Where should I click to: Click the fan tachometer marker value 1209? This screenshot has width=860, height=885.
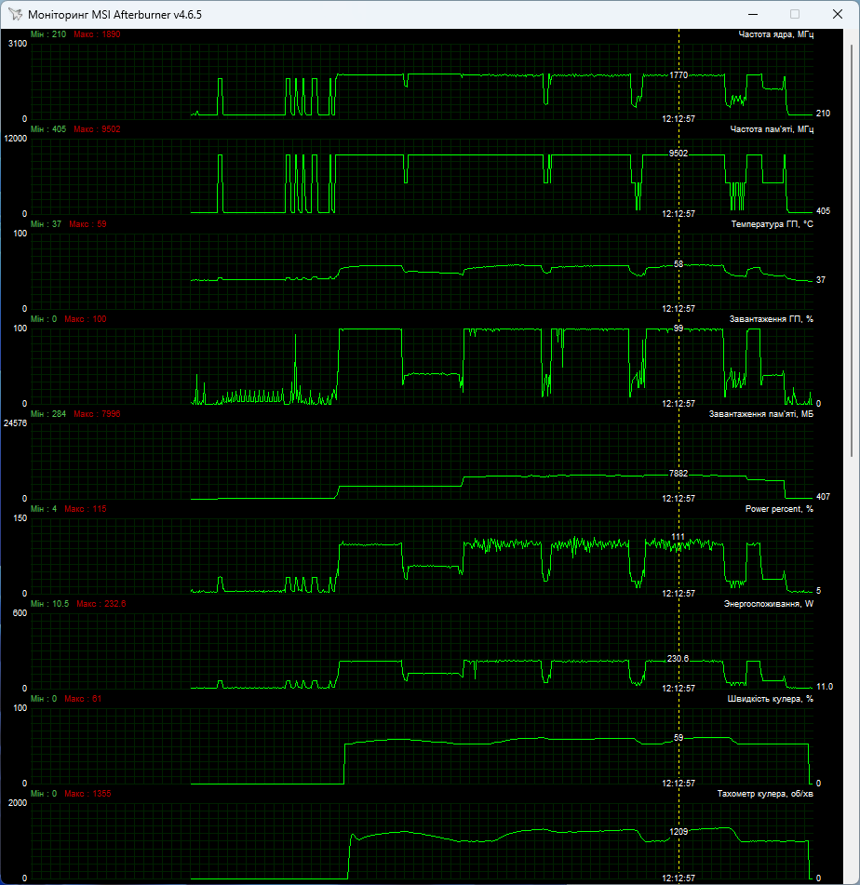(x=679, y=831)
